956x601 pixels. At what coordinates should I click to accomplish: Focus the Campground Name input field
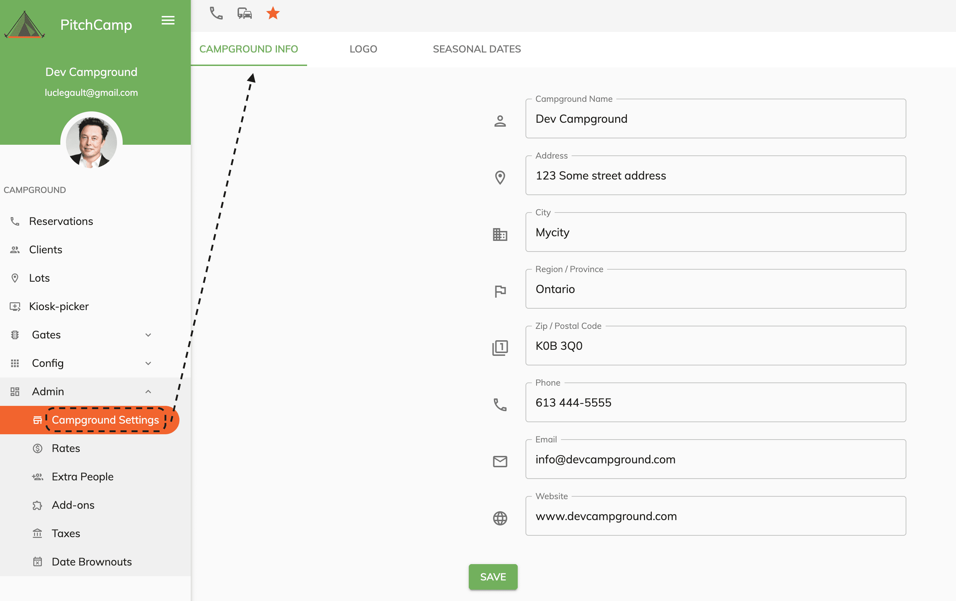click(x=716, y=119)
